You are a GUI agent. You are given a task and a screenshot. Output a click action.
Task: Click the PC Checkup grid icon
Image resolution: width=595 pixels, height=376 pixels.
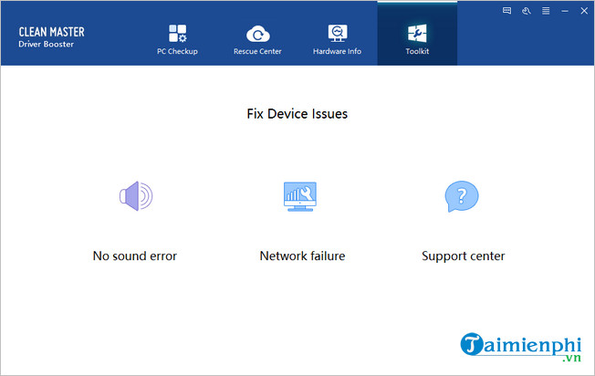click(x=177, y=33)
